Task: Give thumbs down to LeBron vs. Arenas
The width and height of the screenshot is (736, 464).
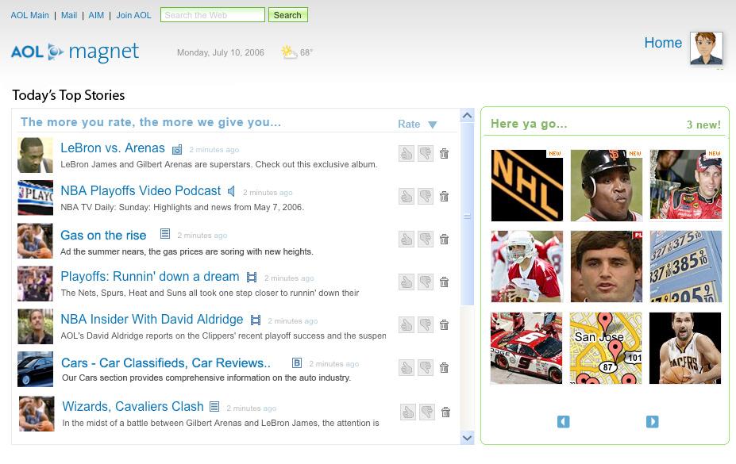Action: click(426, 153)
